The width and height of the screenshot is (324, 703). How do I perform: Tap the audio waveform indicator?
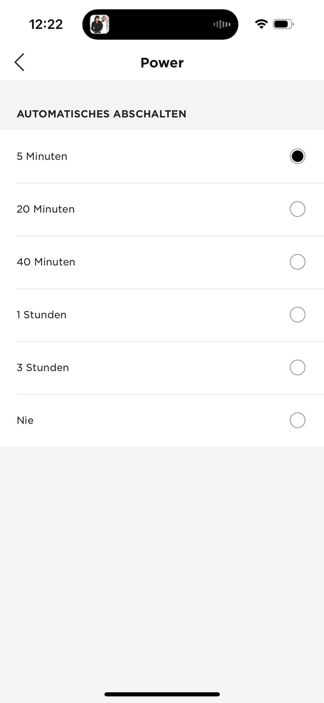click(222, 24)
